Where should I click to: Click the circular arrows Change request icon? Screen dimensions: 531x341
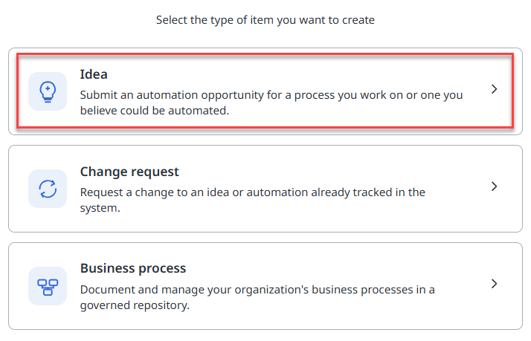click(48, 189)
